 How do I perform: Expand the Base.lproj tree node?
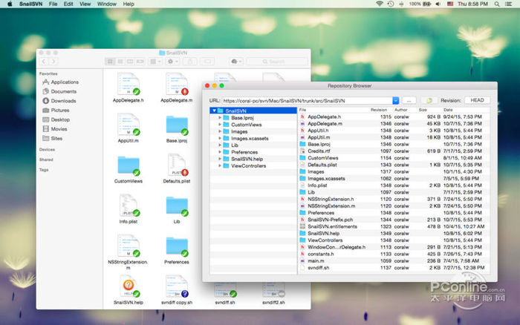[220, 118]
